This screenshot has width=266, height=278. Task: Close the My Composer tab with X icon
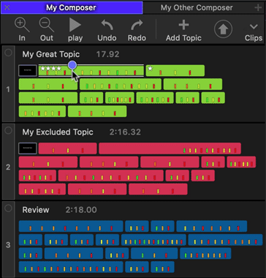coord(7,7)
